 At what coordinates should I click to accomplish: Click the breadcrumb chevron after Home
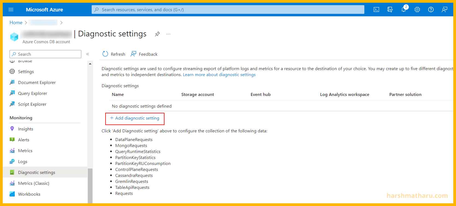pyautogui.click(x=26, y=23)
